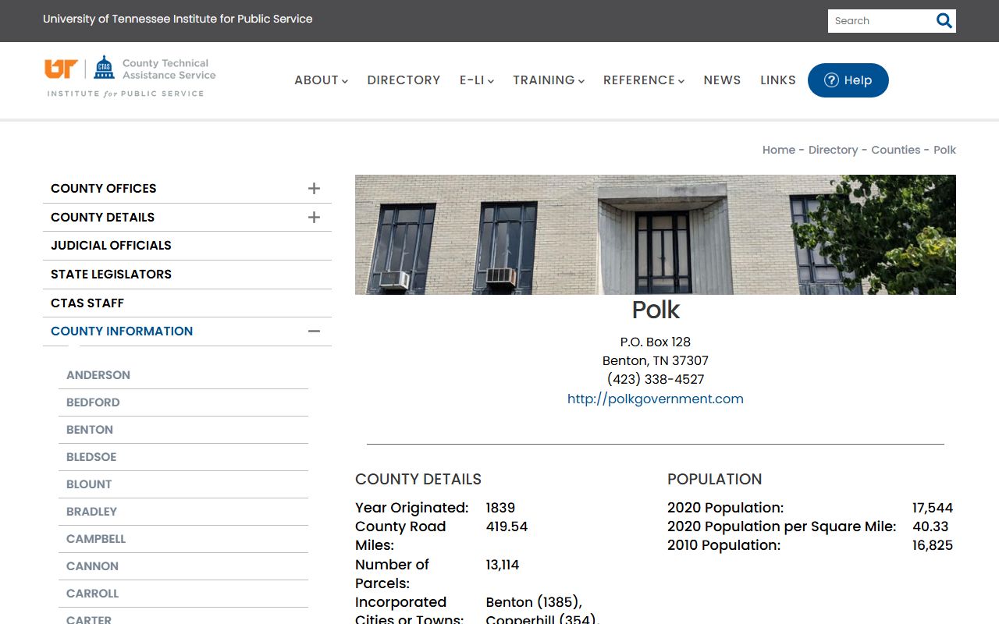Click University of Tennessee Institute for Public Service
Screen dimensions: 999x624
[x=178, y=19]
